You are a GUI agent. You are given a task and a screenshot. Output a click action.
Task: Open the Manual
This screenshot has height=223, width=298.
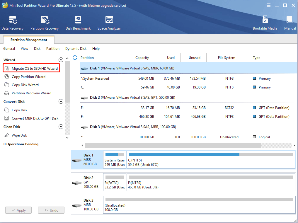290,23
